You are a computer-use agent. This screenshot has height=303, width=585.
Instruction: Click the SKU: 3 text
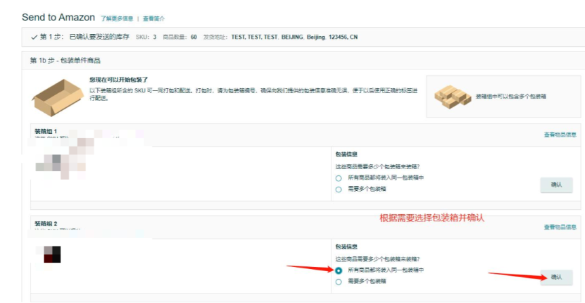146,37
